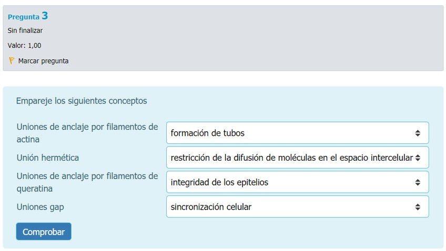Click the 'Sin finalizar' status text
This screenshot has height=251, width=446.
pyautogui.click(x=25, y=30)
